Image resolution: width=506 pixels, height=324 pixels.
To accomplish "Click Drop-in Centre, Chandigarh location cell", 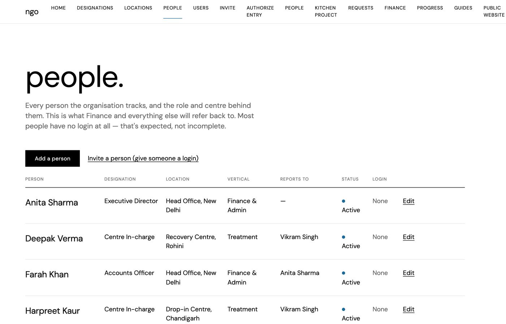I will point(189,314).
